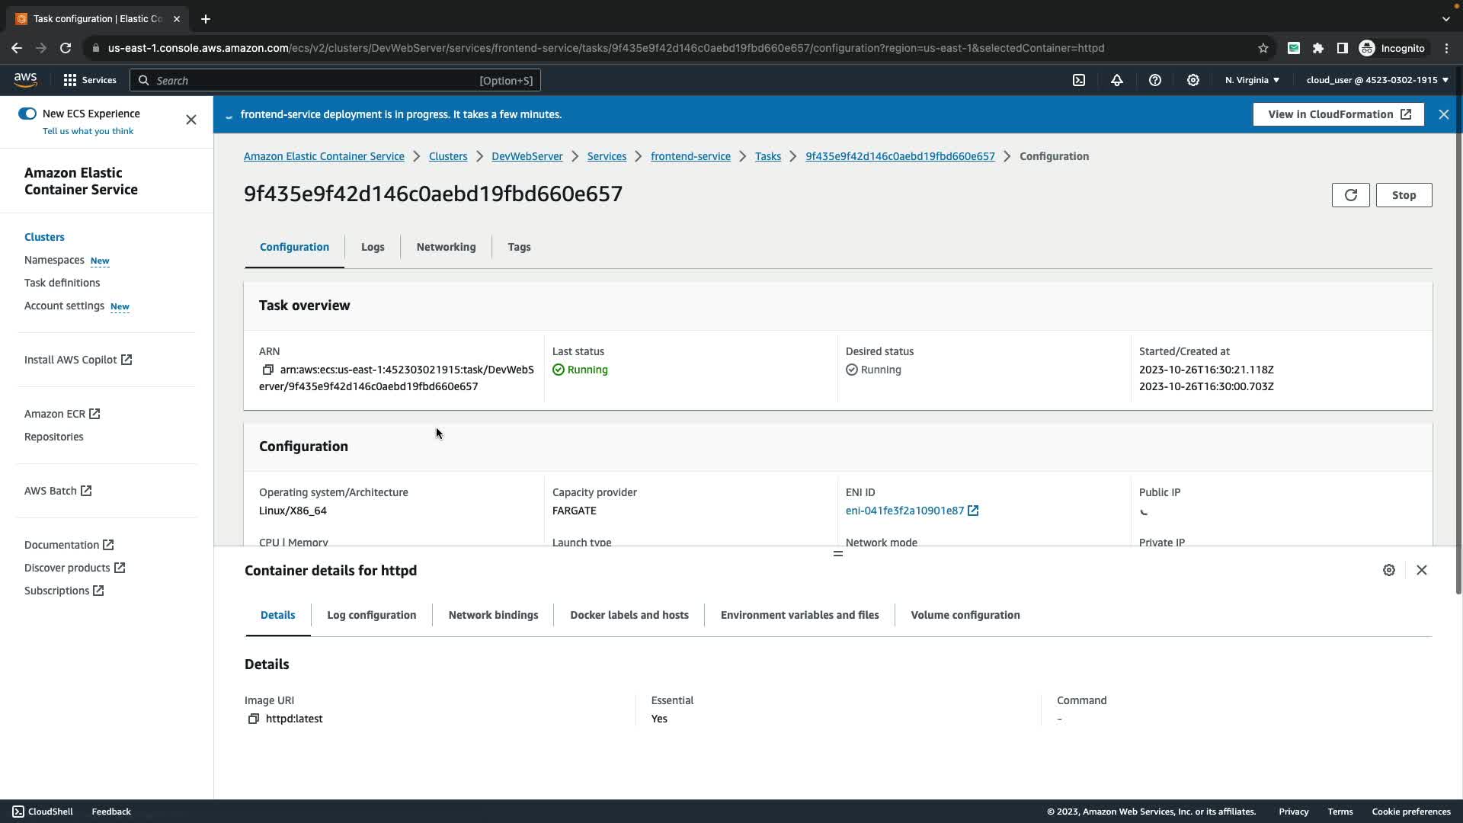
Task: Bookmark this page with star icon
Action: (x=1263, y=48)
